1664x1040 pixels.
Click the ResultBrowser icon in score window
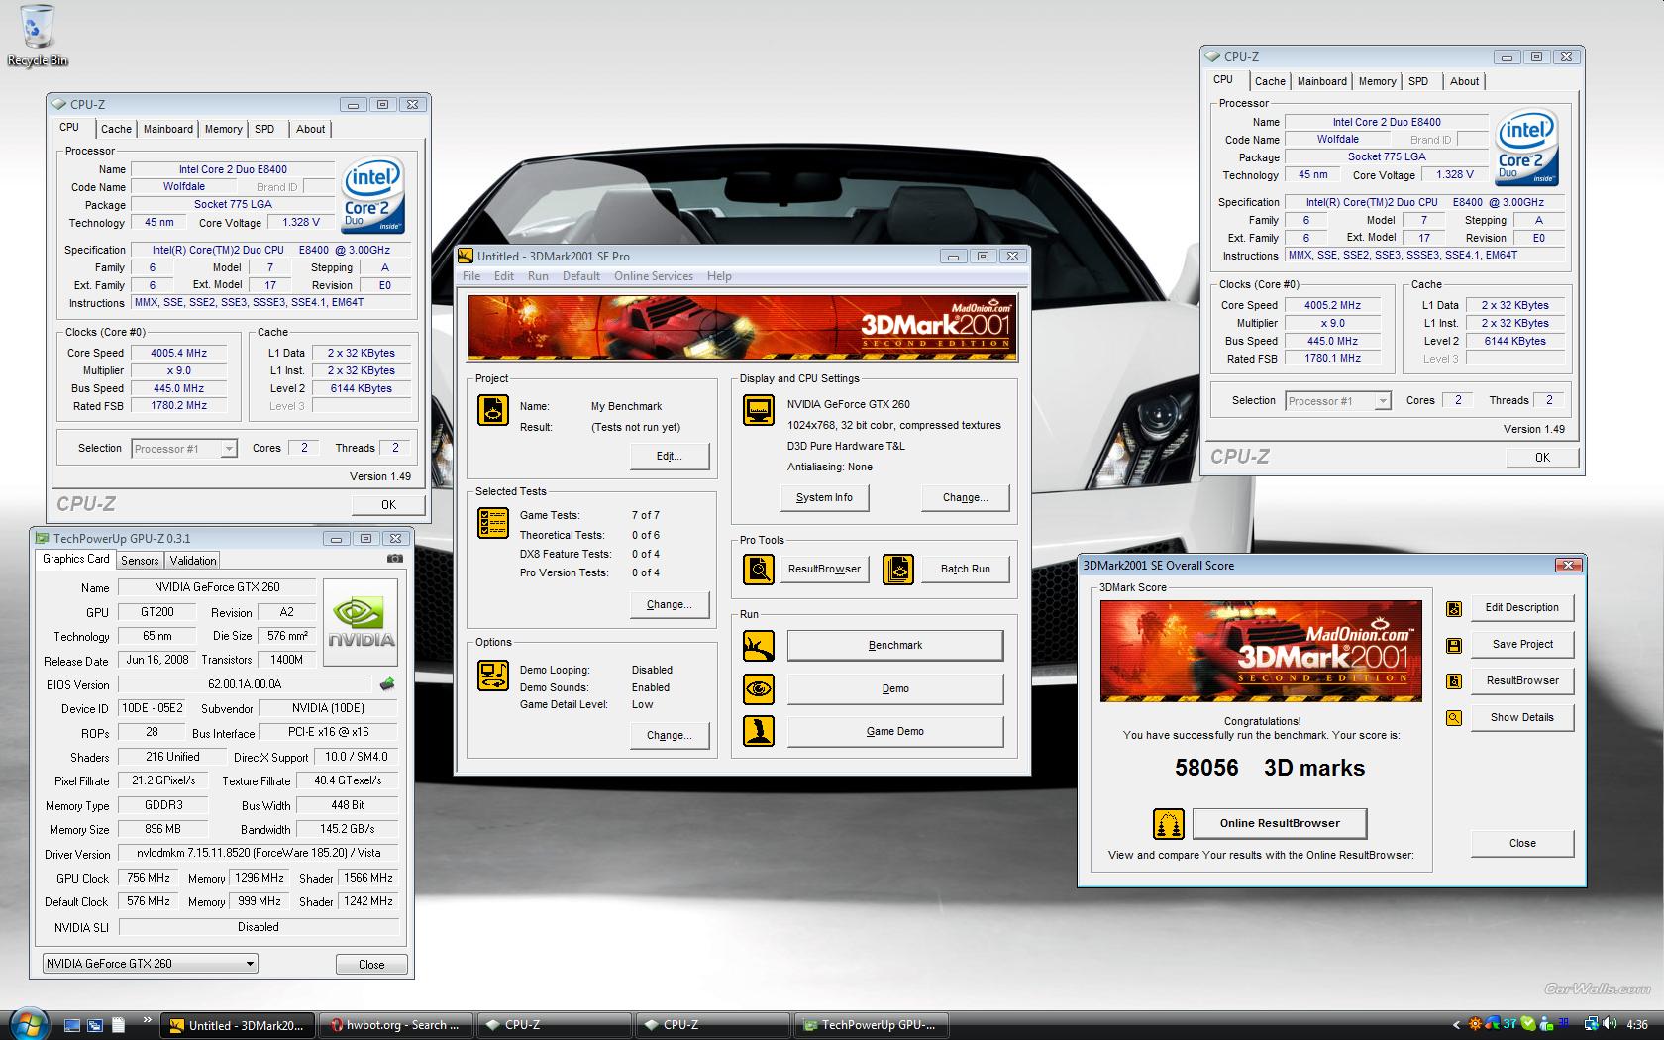pos(1454,681)
